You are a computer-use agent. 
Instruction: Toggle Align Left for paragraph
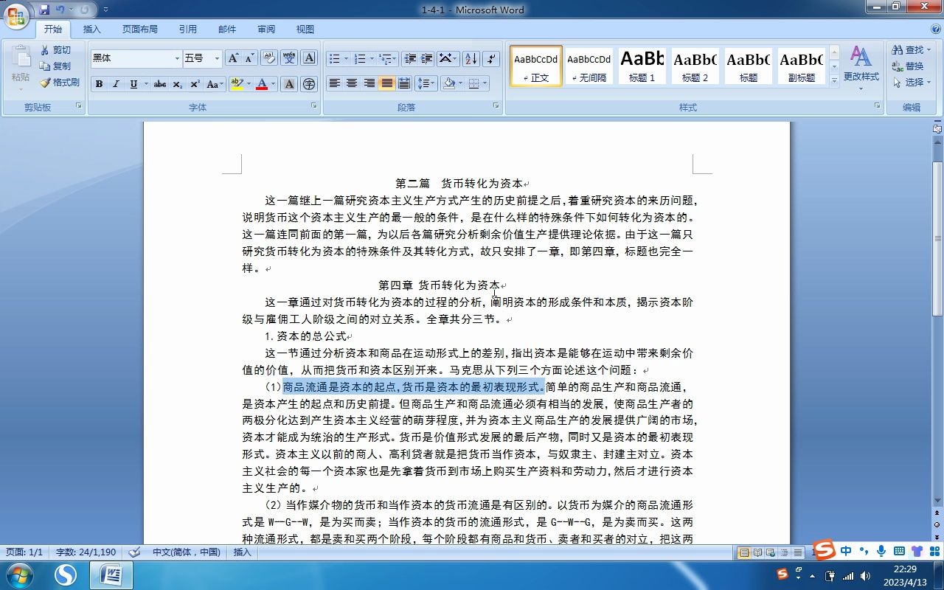(x=335, y=83)
